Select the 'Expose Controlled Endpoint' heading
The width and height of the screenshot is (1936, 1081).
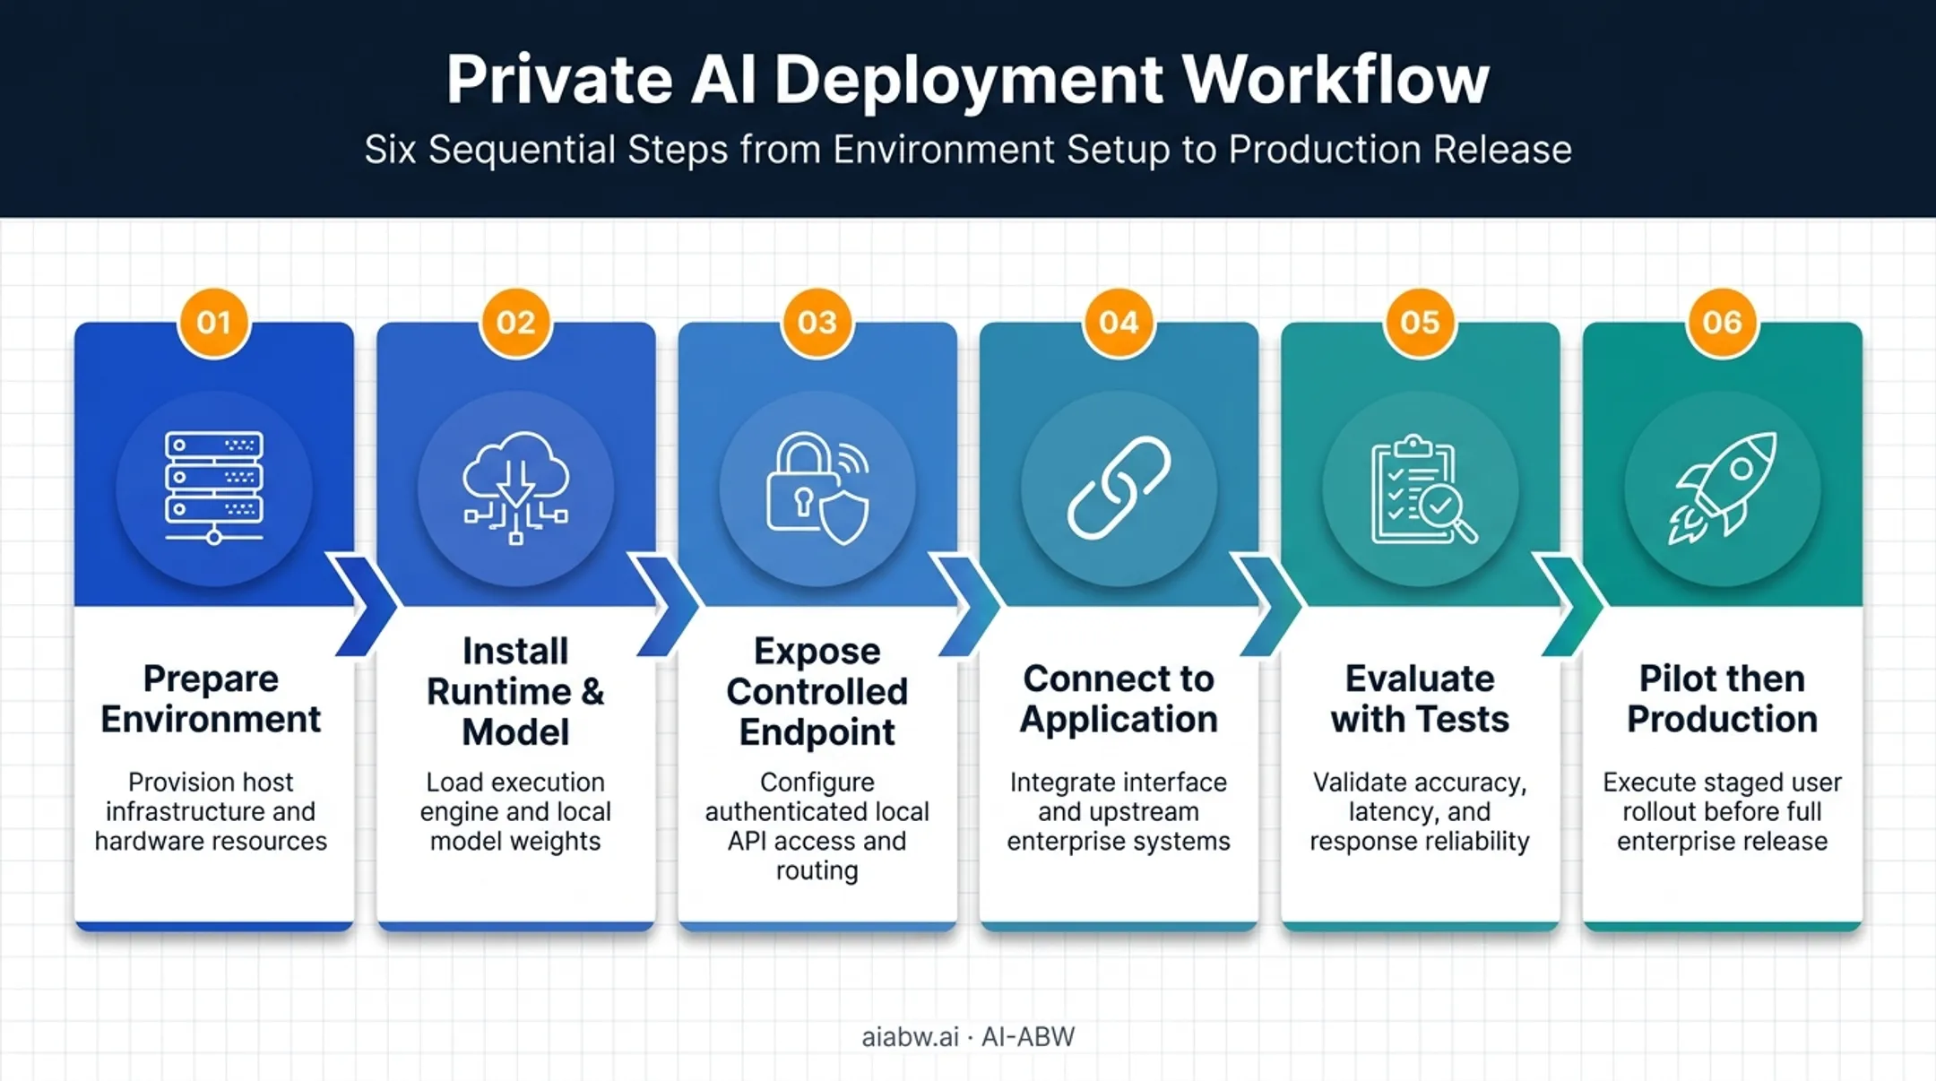coord(817,692)
